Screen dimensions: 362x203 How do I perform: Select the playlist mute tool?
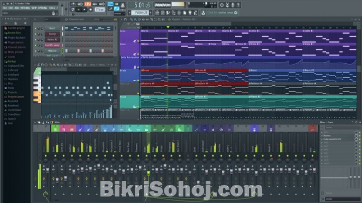[143, 20]
